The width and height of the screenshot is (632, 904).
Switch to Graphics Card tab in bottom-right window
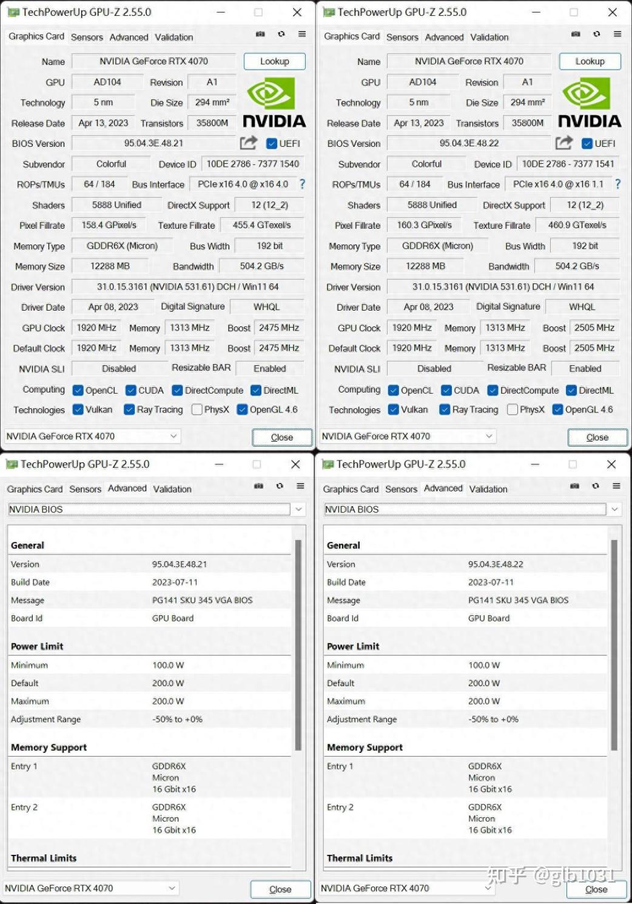pyautogui.click(x=351, y=489)
